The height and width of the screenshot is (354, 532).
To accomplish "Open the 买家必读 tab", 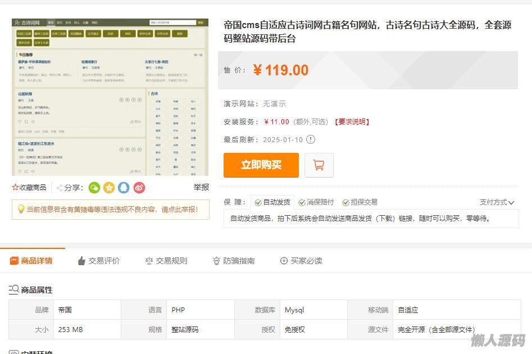I will click(x=301, y=261).
